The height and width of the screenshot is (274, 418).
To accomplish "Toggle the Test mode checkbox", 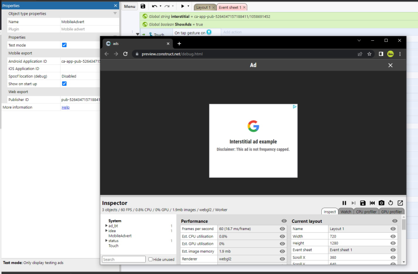I will (x=64, y=45).
